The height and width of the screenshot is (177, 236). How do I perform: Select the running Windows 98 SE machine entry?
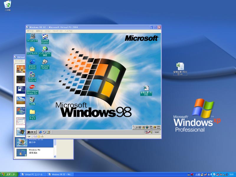click(x=34, y=142)
